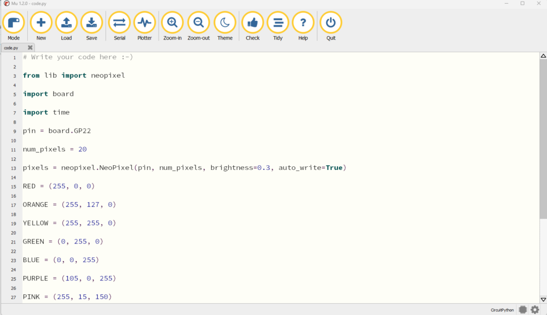Open the Help documentation

303,23
